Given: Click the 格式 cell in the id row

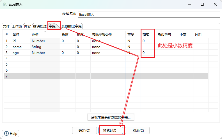Looking at the screenshot, I should click(148, 41).
